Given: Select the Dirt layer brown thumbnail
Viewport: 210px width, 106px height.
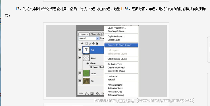Looking at the screenshot, I should 86,81.
